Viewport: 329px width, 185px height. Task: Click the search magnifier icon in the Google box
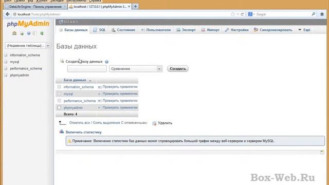[314, 14]
